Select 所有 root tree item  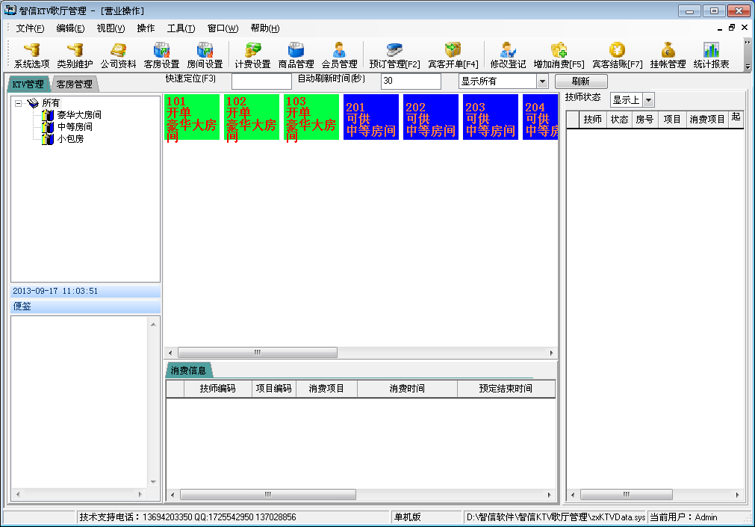pos(51,102)
